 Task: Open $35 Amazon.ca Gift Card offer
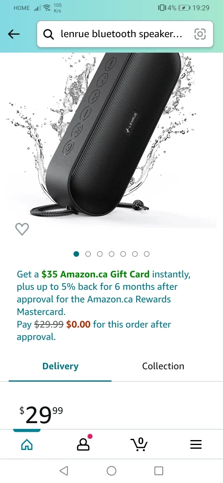click(95, 274)
